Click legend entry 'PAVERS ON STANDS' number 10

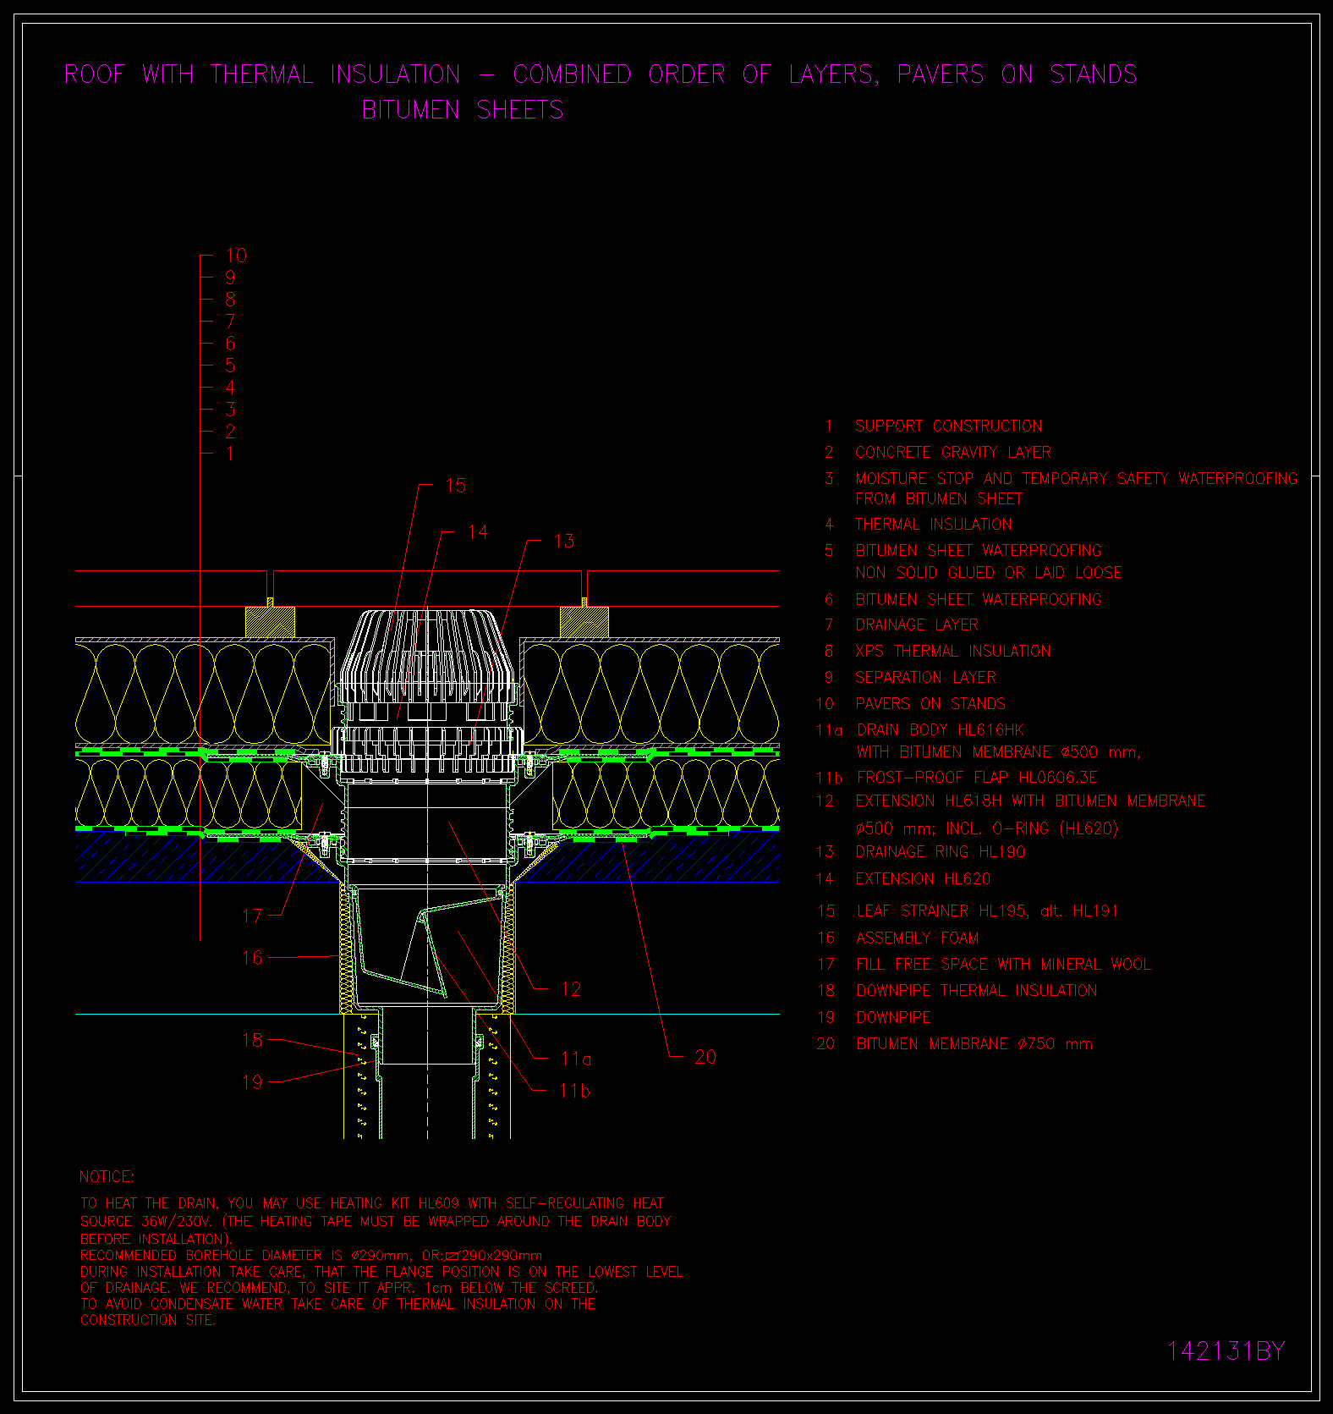coord(930,703)
